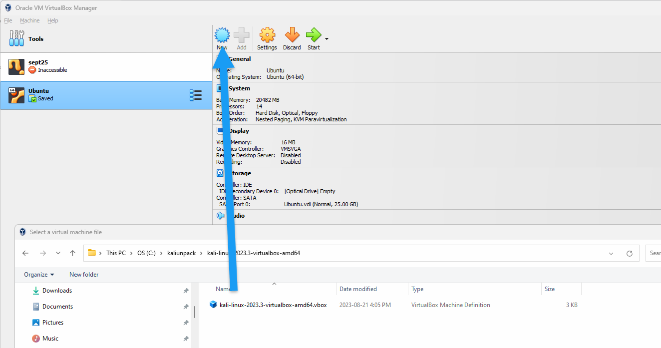The image size is (661, 348).
Task: Click the search box in file dialog
Action: (653, 253)
